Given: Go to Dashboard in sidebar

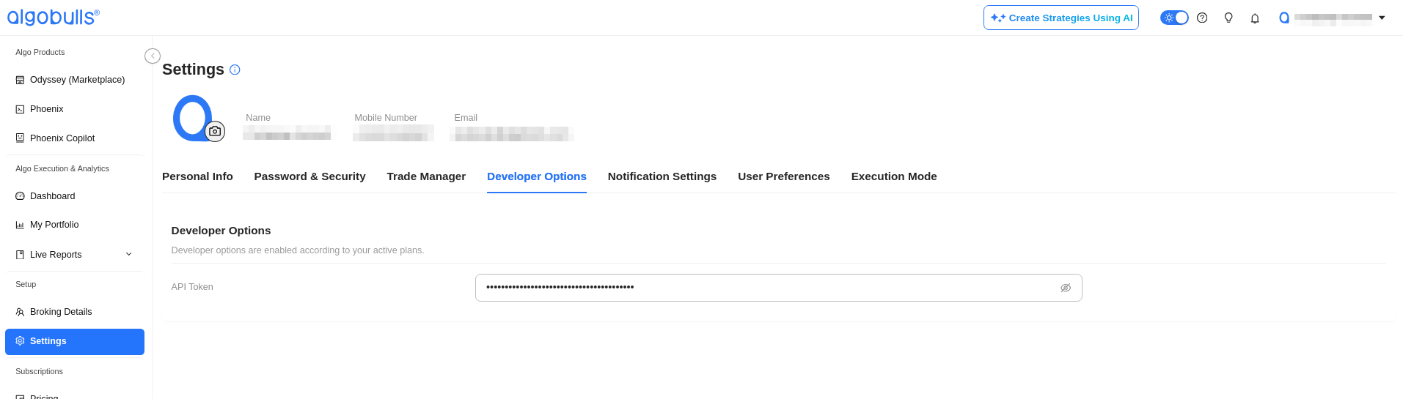Looking at the screenshot, I should (52, 196).
